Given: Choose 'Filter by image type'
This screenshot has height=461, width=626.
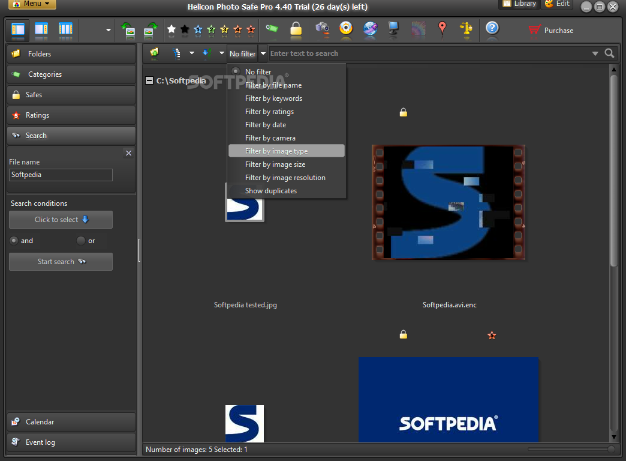Looking at the screenshot, I should [x=286, y=151].
